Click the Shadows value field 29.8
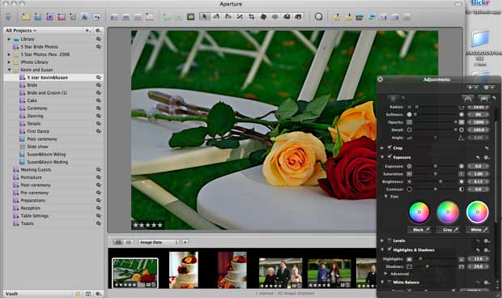The image size is (502, 298). pyautogui.click(x=479, y=266)
